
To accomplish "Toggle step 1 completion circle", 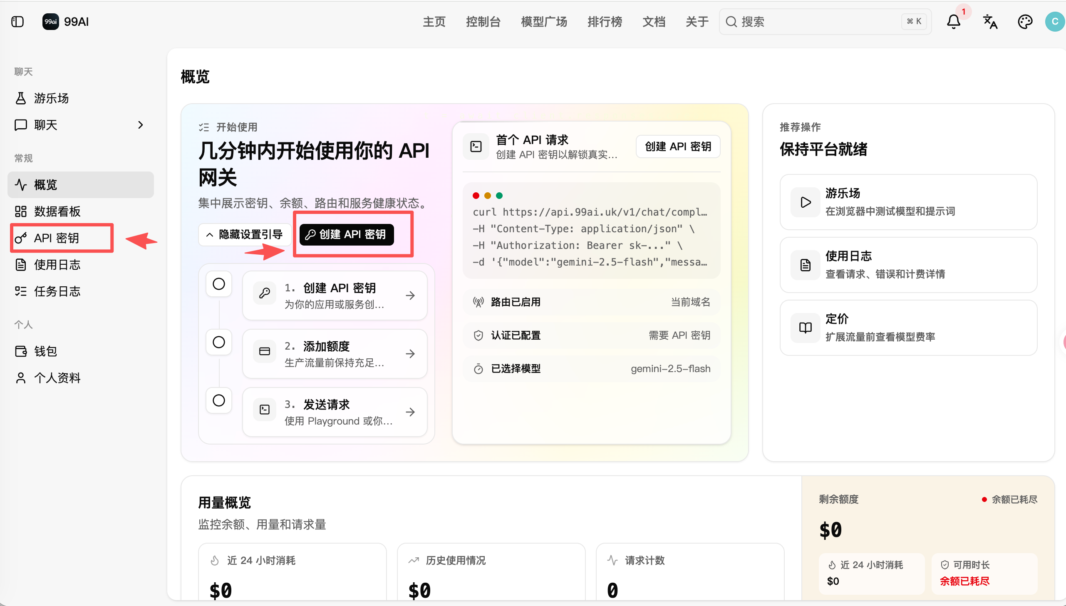I will 219,284.
